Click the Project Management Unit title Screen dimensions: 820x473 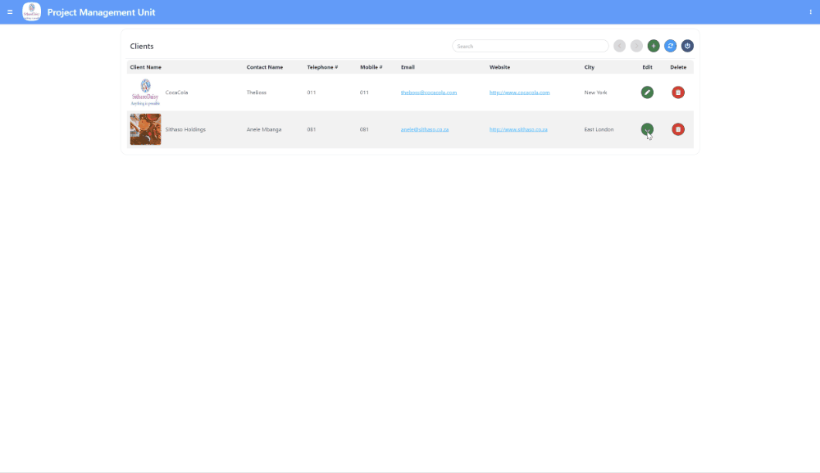pyautogui.click(x=101, y=12)
